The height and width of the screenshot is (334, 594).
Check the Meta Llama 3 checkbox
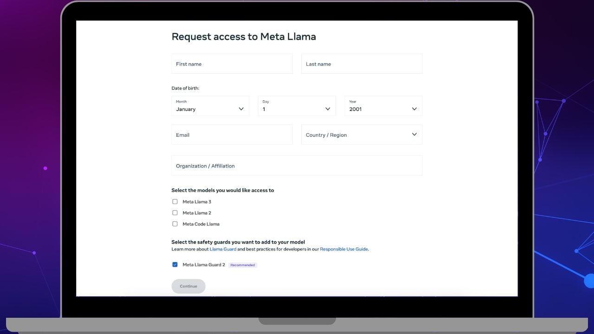(x=175, y=202)
